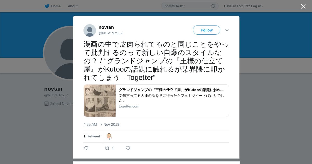312x164 pixels.
Task: Open the togetter.com link card title
Action: [172, 90]
